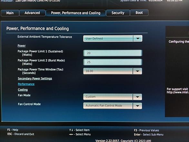Open the Performance sub-menu link

coord(26,84)
